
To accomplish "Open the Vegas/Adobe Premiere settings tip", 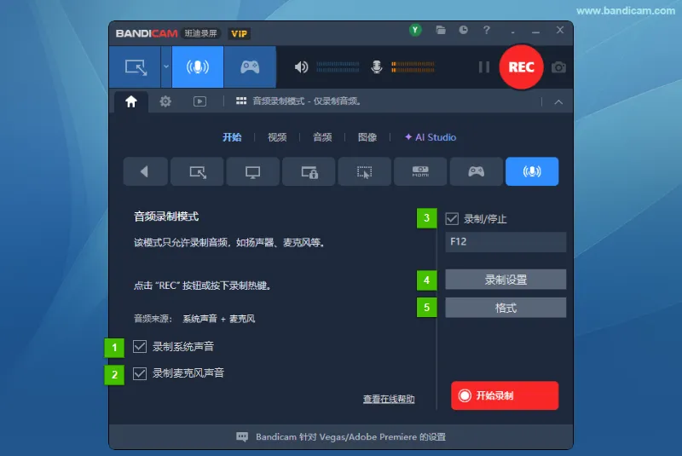I will (350, 437).
